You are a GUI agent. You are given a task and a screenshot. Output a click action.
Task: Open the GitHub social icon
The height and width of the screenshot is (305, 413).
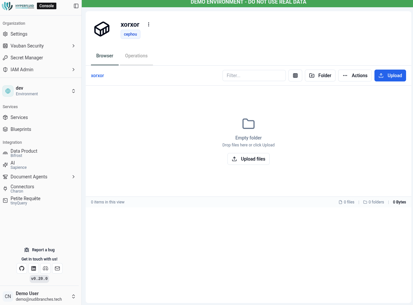coord(22,268)
